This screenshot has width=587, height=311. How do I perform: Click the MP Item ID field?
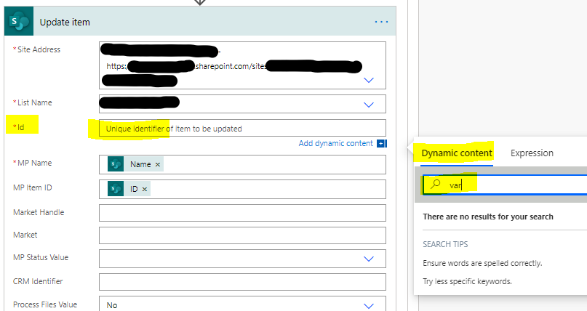pos(242,189)
